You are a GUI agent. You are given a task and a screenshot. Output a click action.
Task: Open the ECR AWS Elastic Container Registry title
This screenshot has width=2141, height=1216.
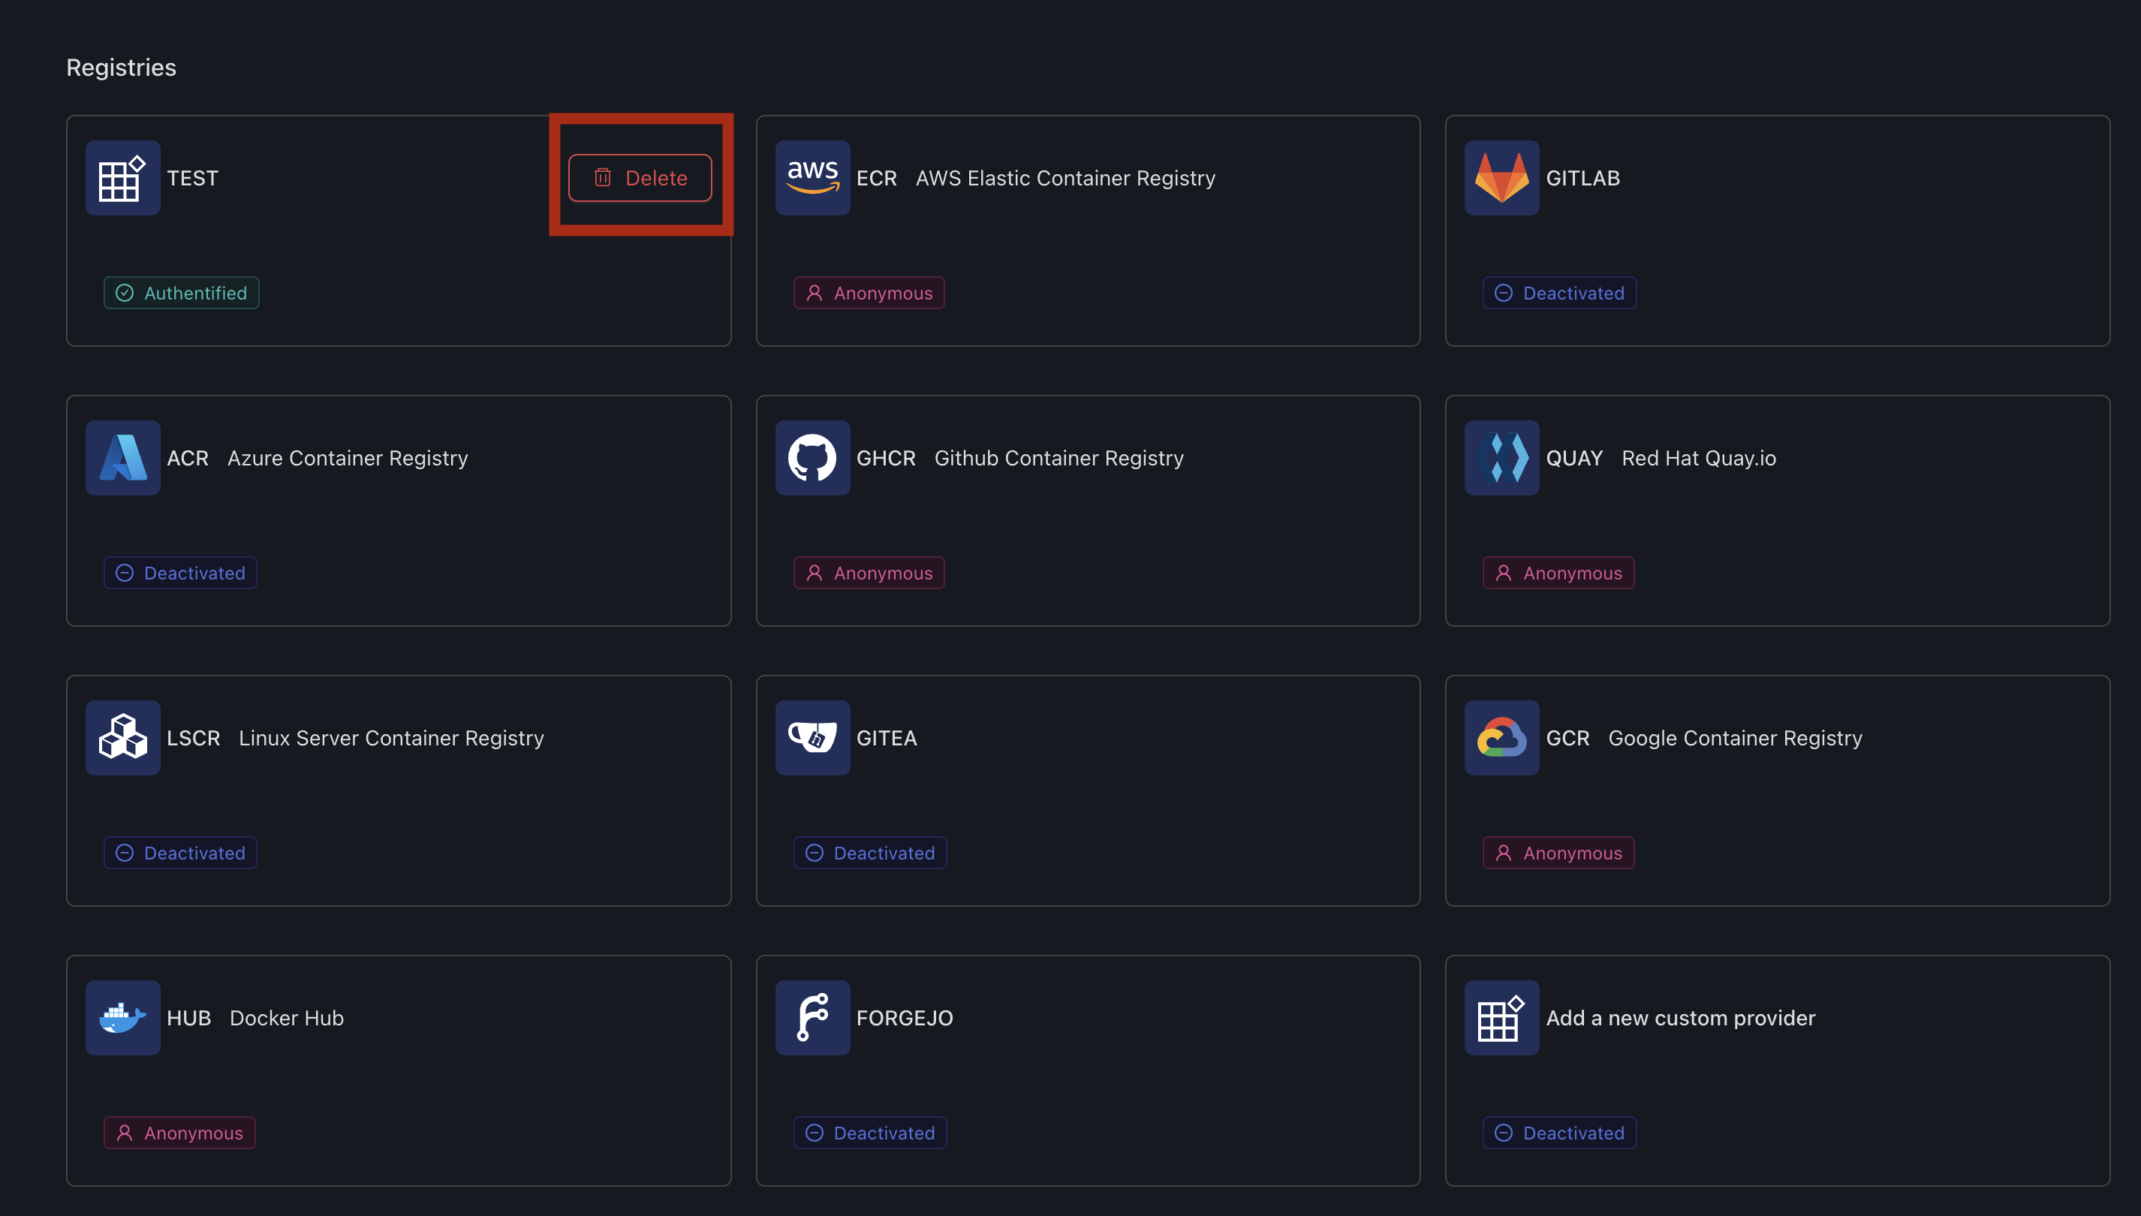1035,178
